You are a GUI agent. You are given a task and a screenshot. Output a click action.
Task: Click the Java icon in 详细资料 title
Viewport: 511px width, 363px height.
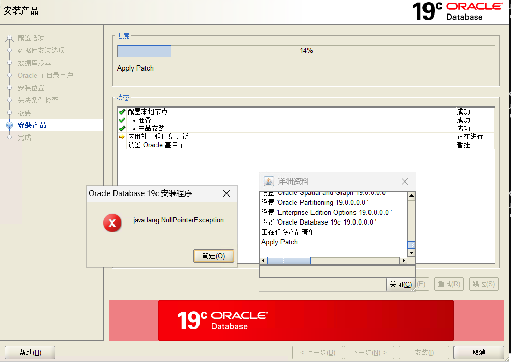tap(268, 181)
